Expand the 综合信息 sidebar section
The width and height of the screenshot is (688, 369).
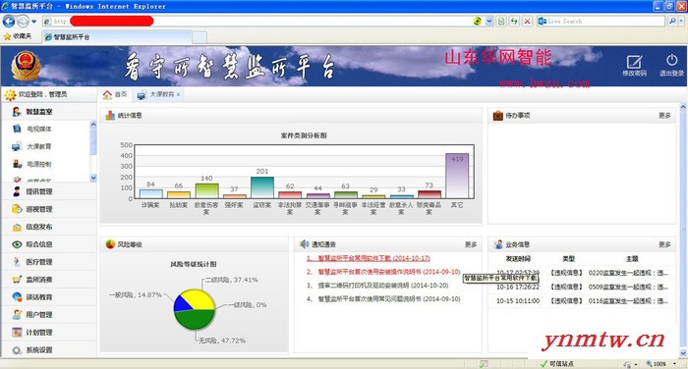(48, 244)
